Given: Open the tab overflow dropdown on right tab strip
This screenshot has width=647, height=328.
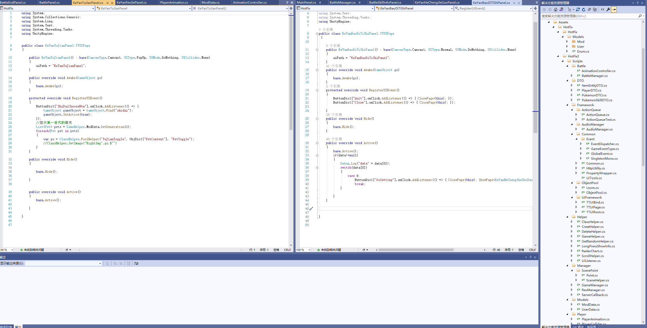Looking at the screenshot, I should click(x=537, y=3).
